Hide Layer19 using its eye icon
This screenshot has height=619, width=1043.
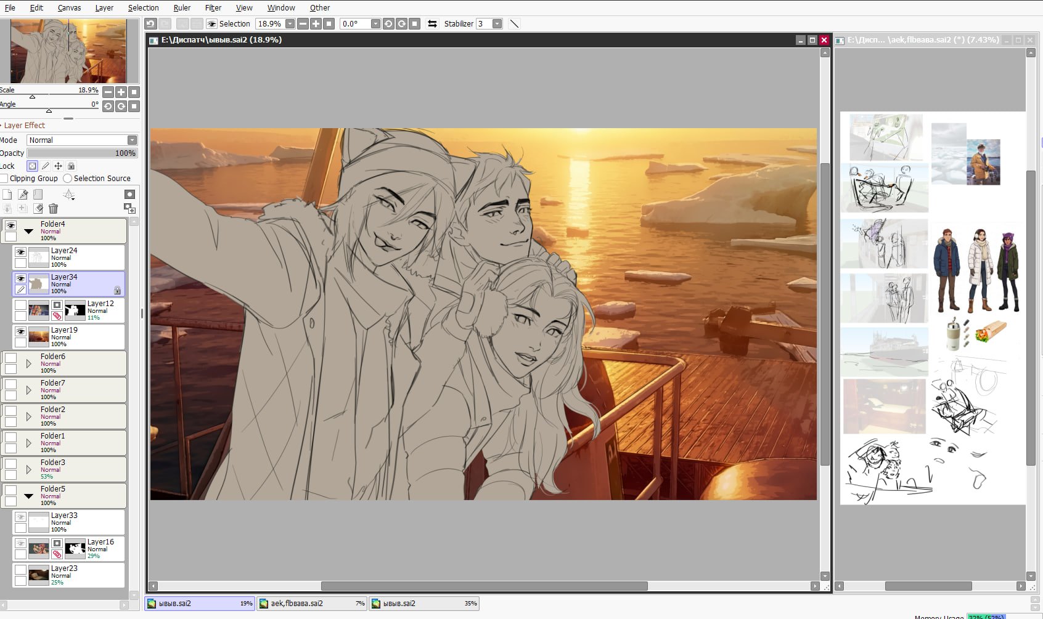click(x=20, y=332)
